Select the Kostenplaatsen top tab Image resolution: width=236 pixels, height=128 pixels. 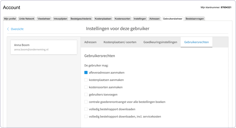[103, 19]
